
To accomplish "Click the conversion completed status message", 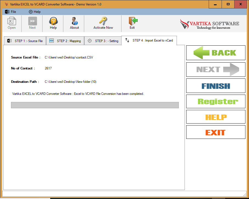I will pyautogui.click(x=78, y=94).
